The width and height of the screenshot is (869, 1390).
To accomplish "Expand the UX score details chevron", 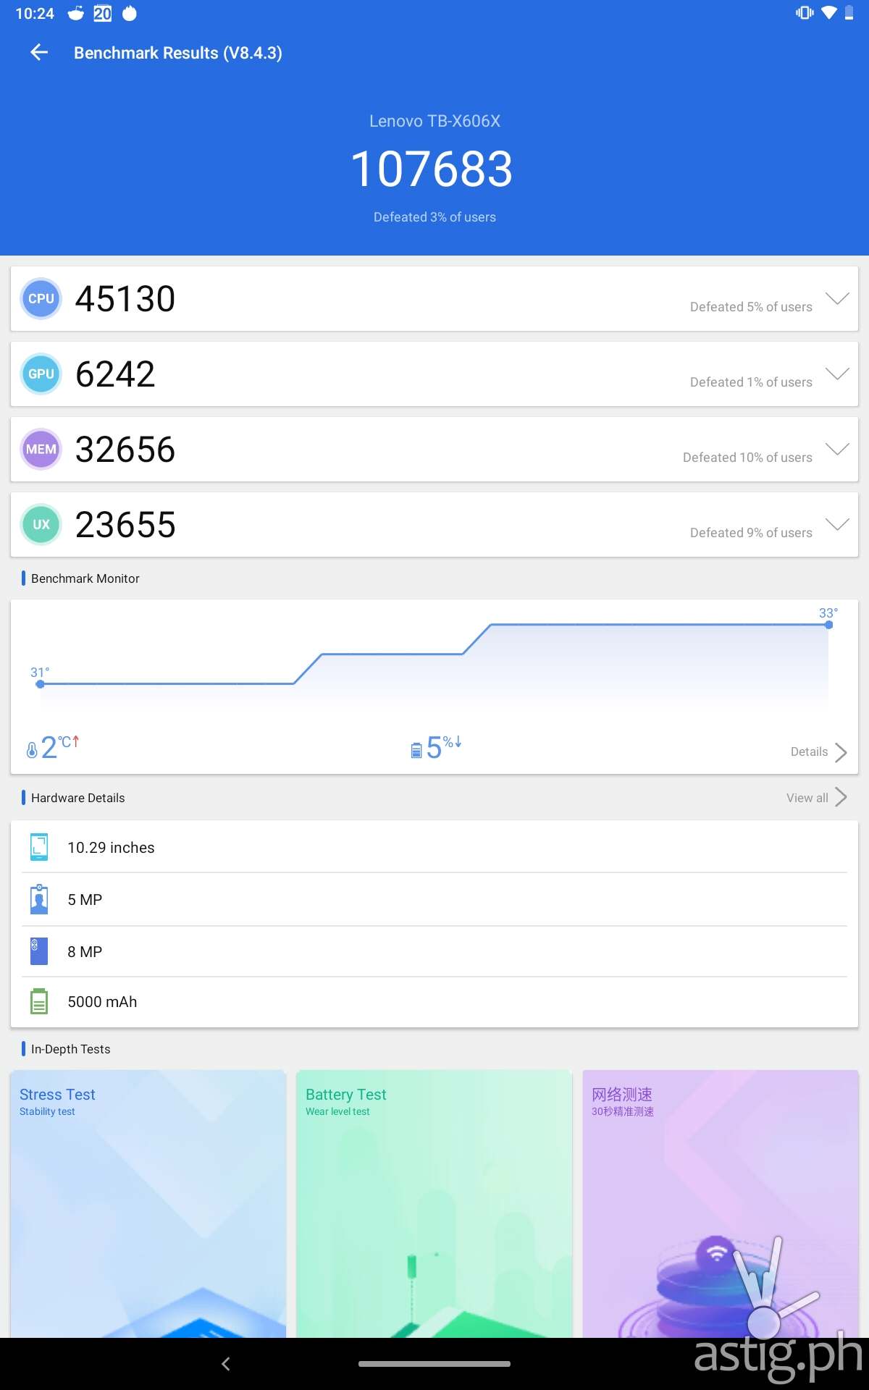I will point(837,524).
